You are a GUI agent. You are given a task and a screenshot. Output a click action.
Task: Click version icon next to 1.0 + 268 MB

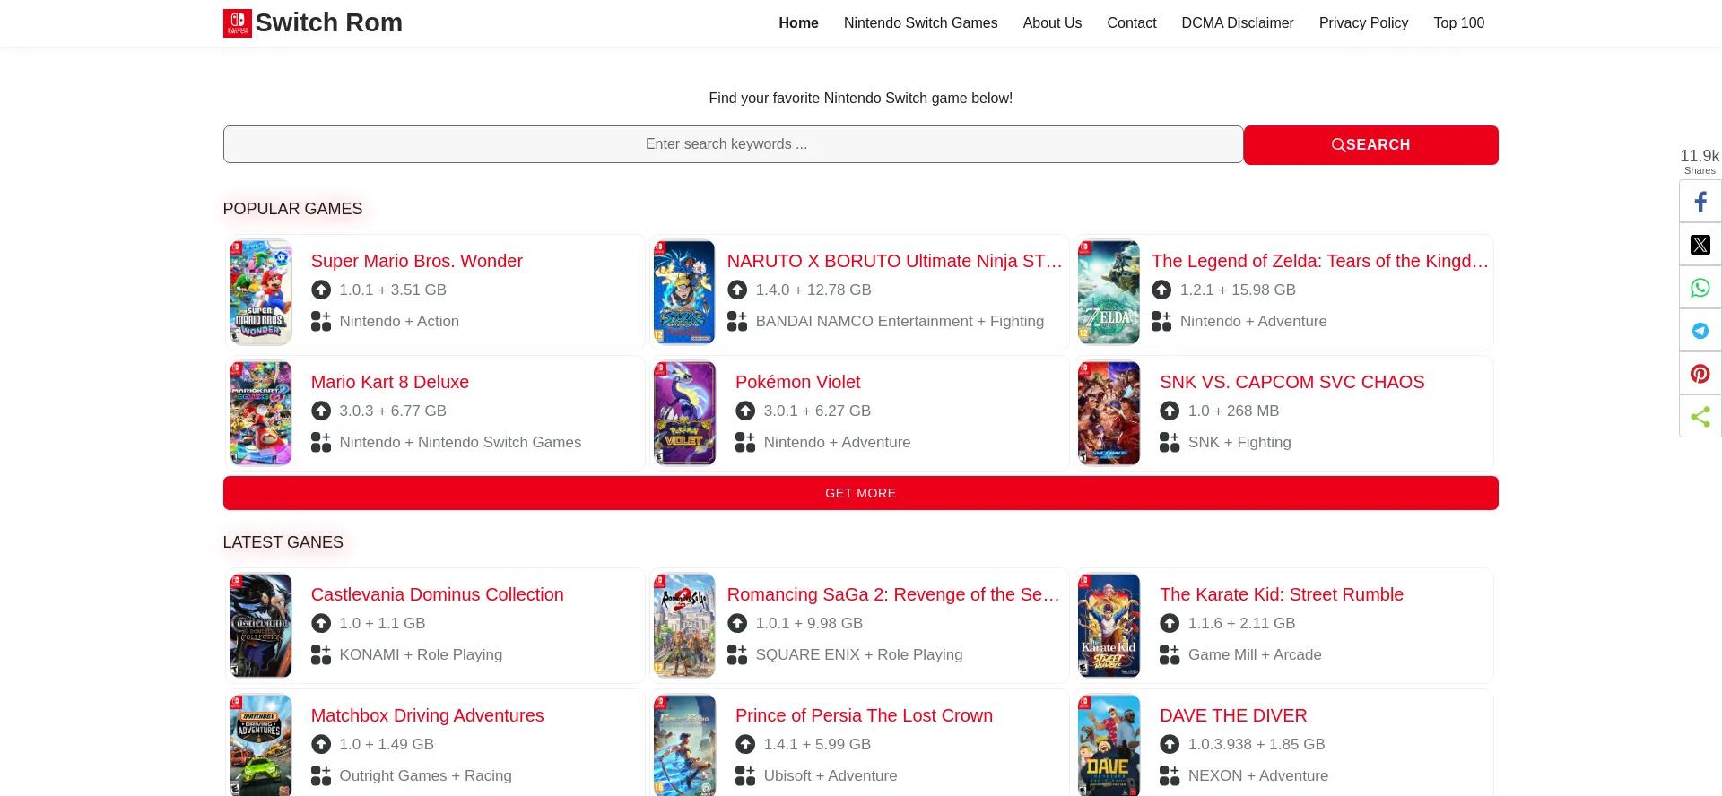click(1170, 411)
